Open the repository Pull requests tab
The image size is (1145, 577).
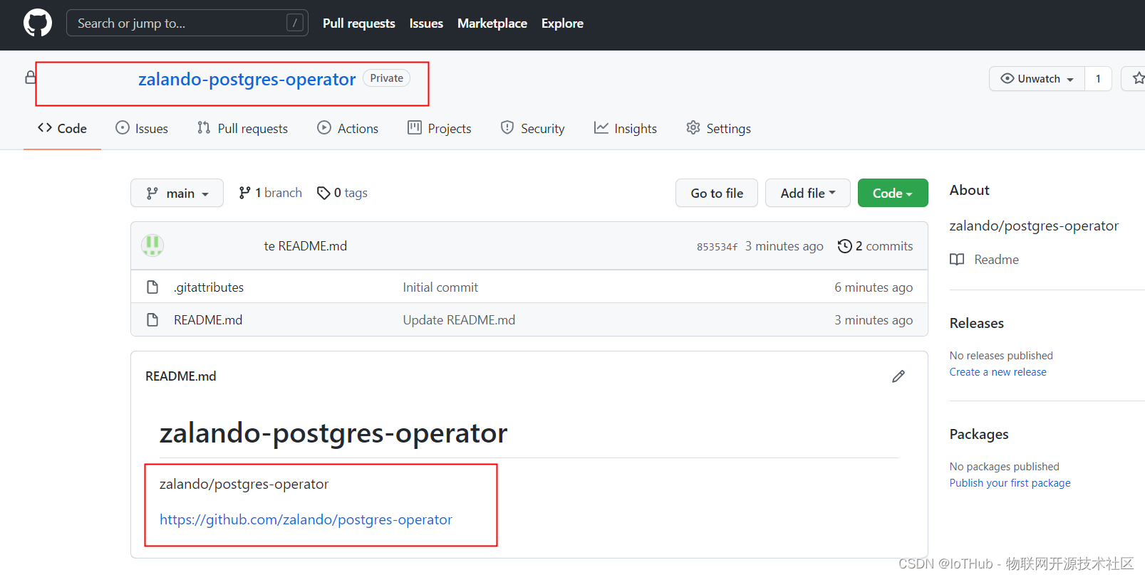[x=243, y=128]
